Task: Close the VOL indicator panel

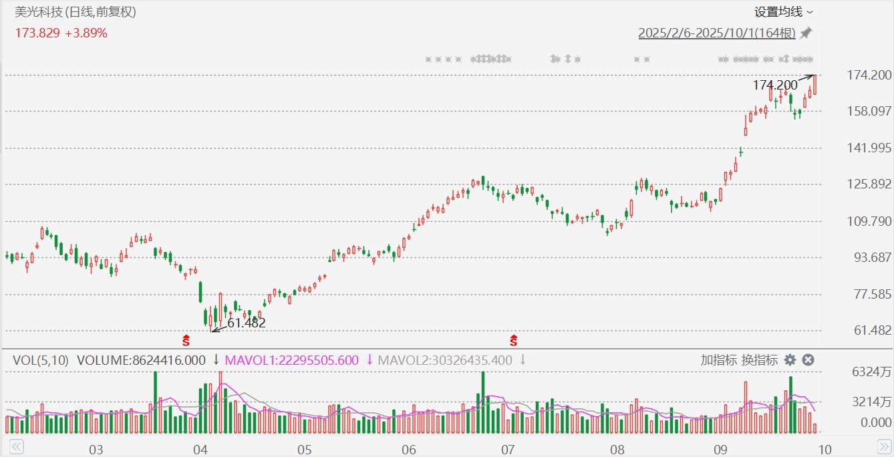Action: coord(808,360)
